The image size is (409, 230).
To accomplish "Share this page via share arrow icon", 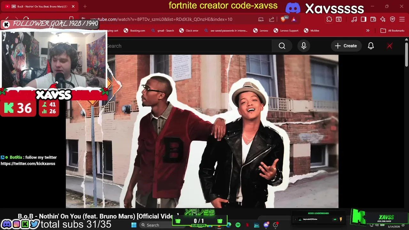I will 272,19.
